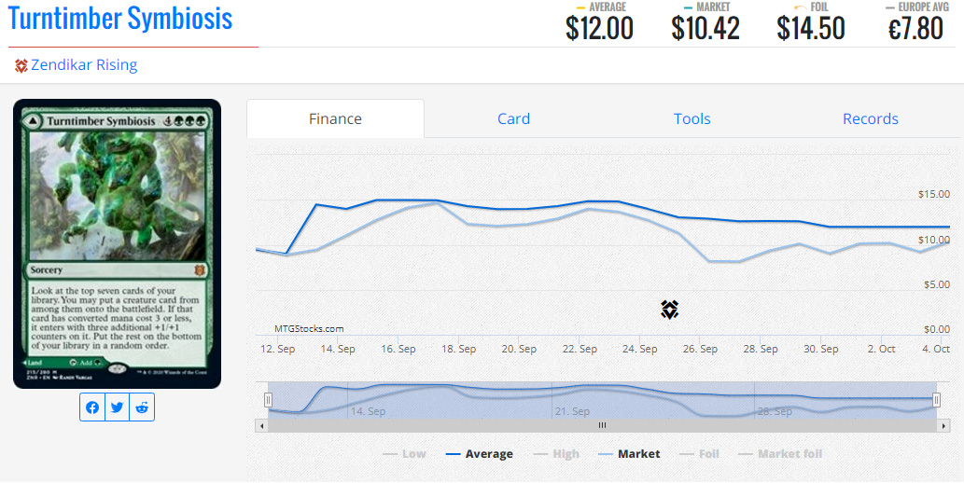
Task: Click the Zendikar Rising set symbol icon
Action: coord(21,66)
